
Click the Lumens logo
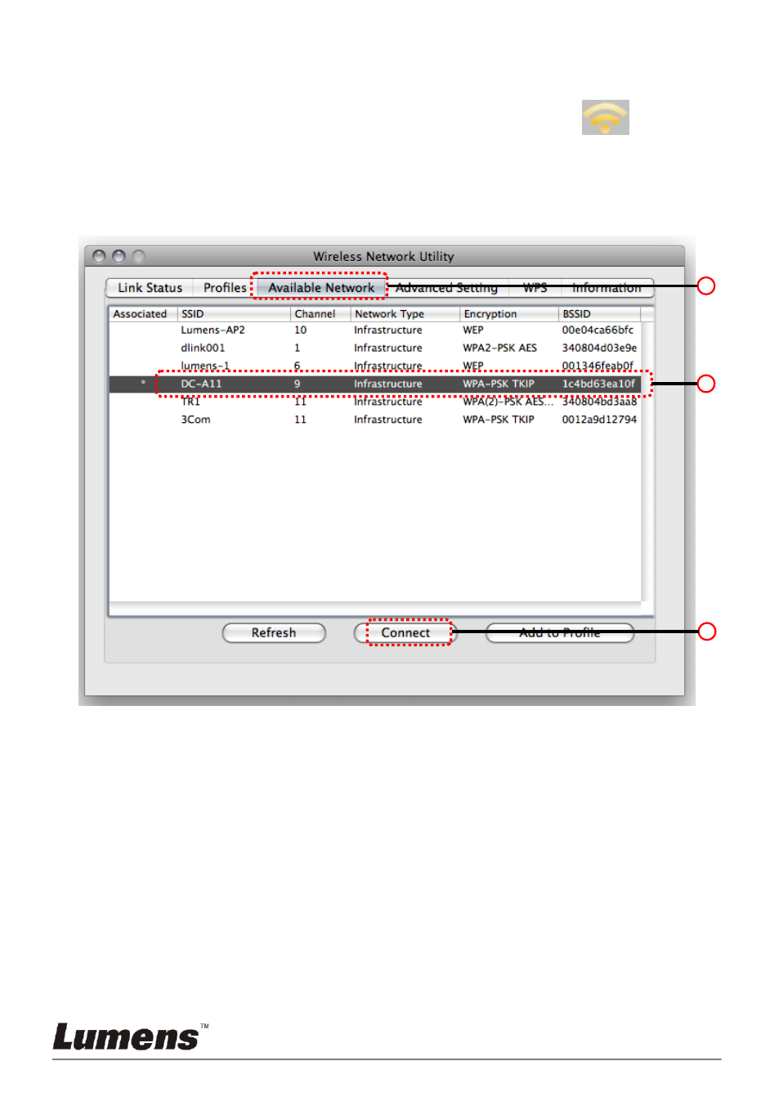(x=131, y=1036)
